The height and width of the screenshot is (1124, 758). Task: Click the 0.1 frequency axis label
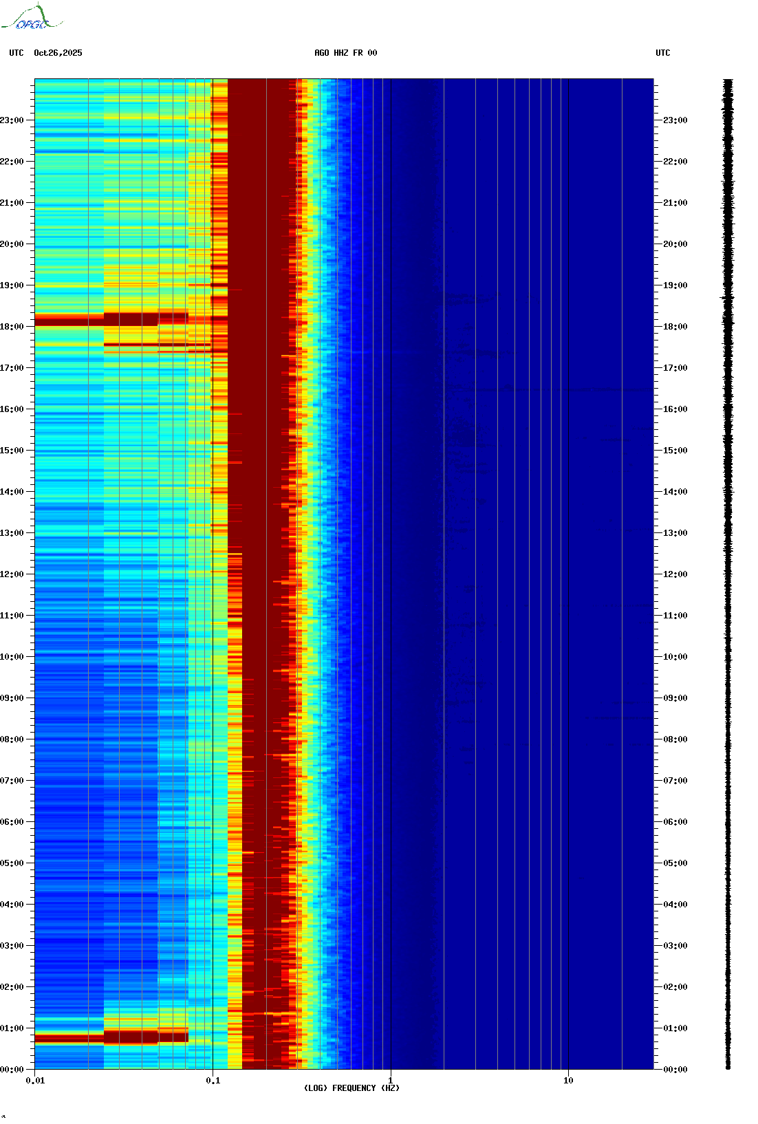click(213, 1081)
